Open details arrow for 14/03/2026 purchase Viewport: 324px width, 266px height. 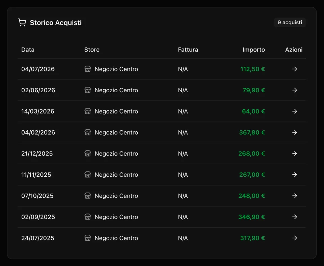(x=295, y=111)
